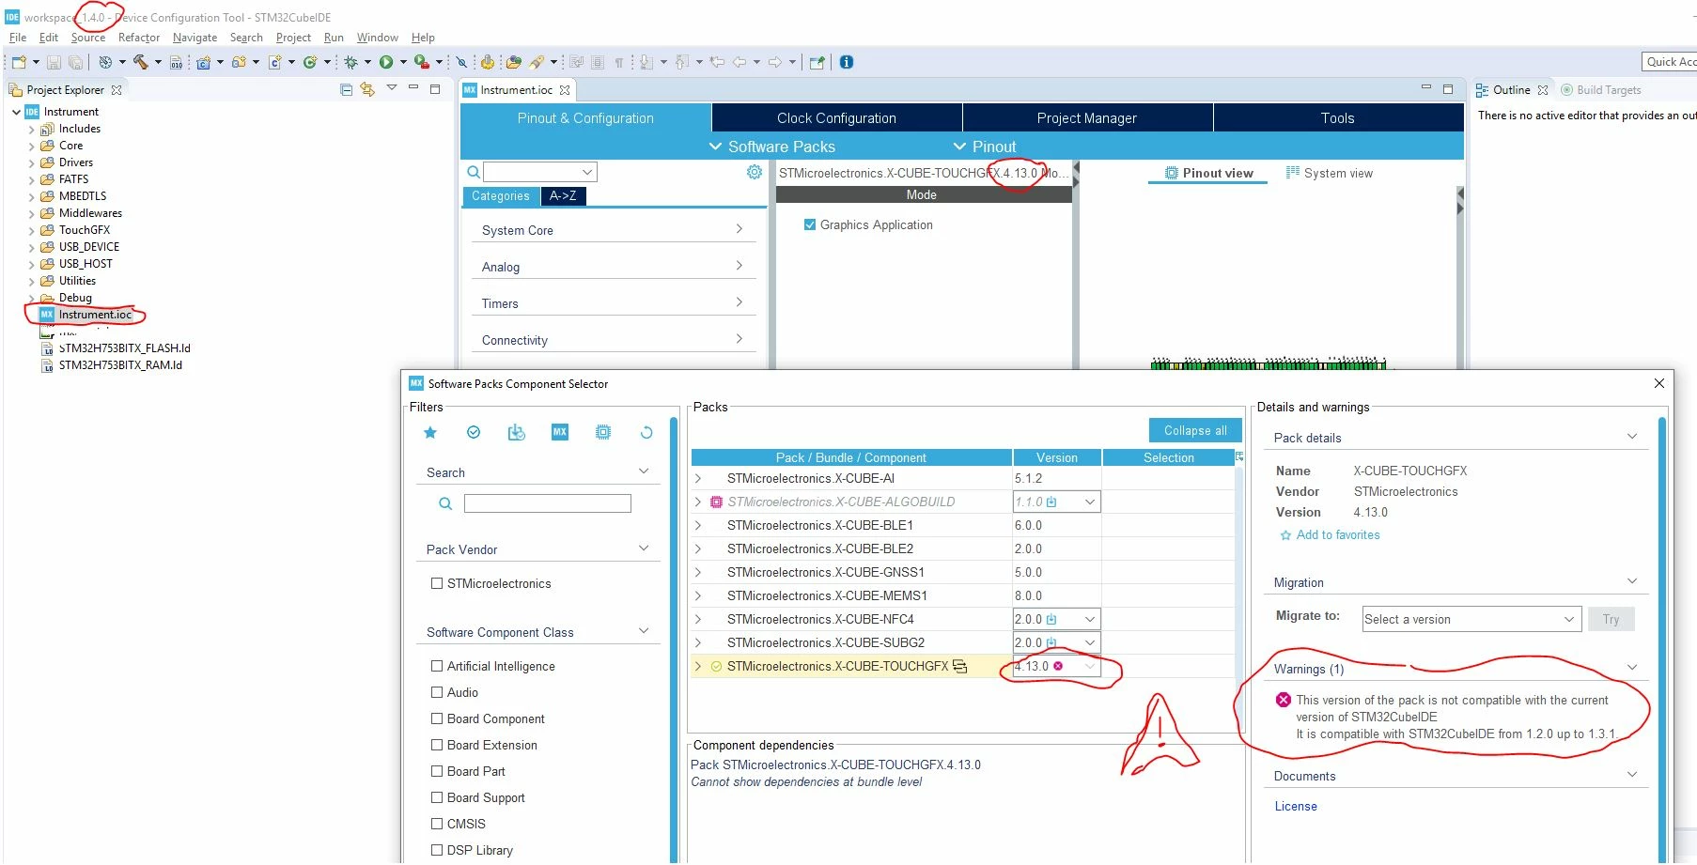Viewport: 1697px width, 865px height.
Task: Select the X-CUBE-MEMS1 pack row
Action: [x=963, y=595]
